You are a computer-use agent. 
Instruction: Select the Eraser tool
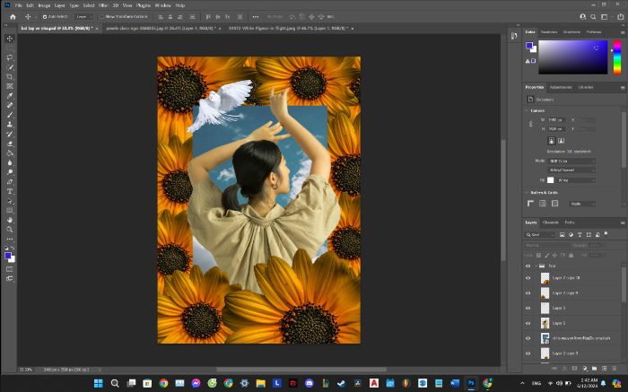pyautogui.click(x=10, y=144)
